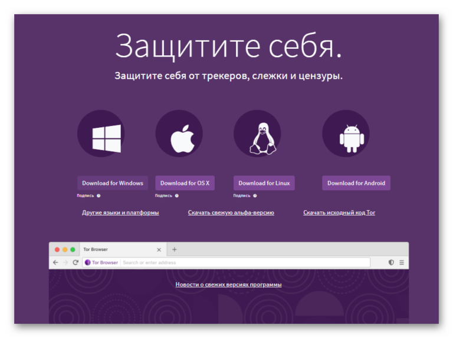Image resolution: width=453 pixels, height=338 pixels.
Task: Click the back arrow in Tor Browser mockup
Action: click(x=55, y=263)
